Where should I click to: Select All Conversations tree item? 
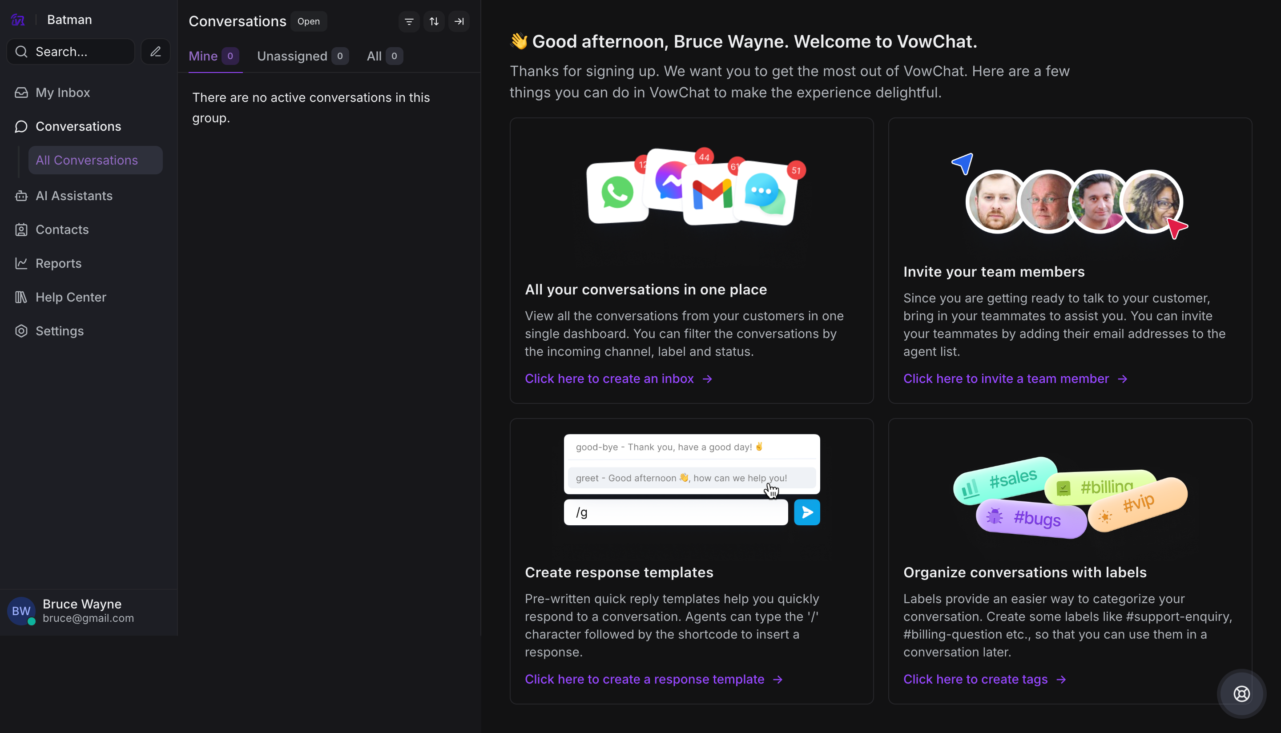[x=87, y=160]
